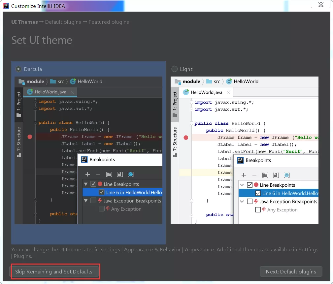Image resolution: width=333 pixels, height=284 pixels.
Task: Open Structure tool window in Light preview
Action: click(x=175, y=142)
